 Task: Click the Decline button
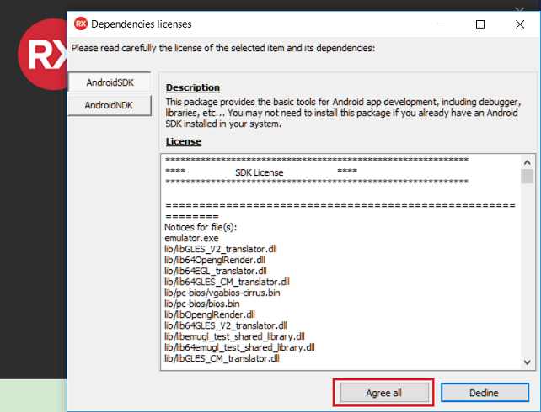pyautogui.click(x=485, y=393)
